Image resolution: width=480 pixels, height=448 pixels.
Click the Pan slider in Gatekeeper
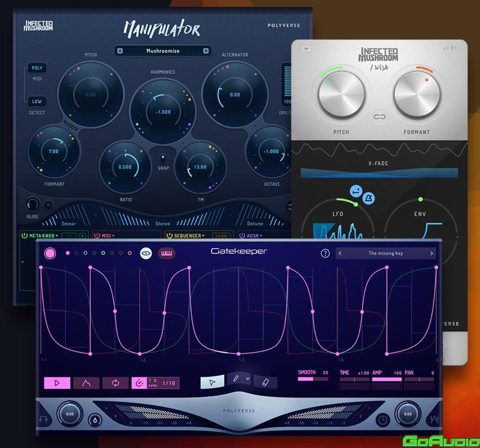[x=419, y=380]
